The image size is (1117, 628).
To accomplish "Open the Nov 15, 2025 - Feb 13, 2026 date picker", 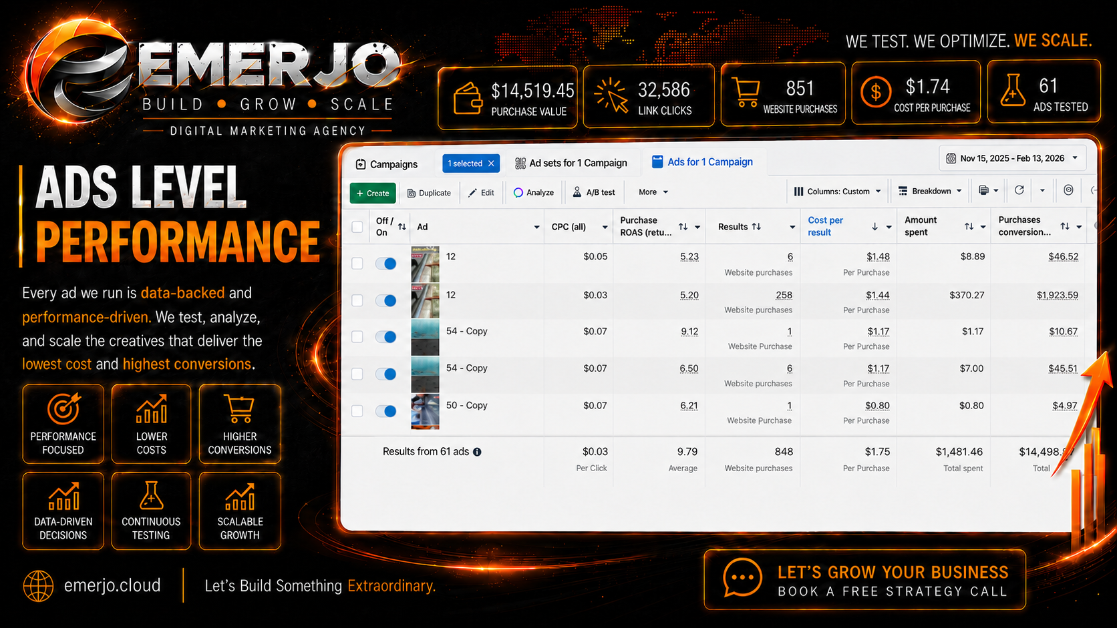I will (1012, 158).
